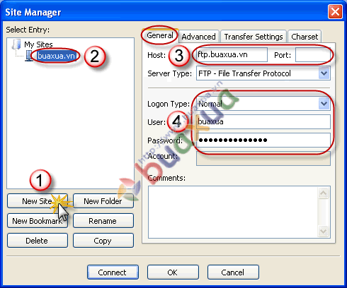Click the My Sites folder icon
This screenshot has height=288, width=347.
16,44
